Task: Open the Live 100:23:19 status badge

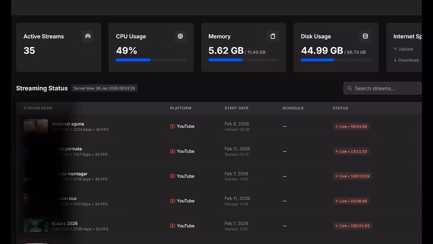Action: coord(352,176)
